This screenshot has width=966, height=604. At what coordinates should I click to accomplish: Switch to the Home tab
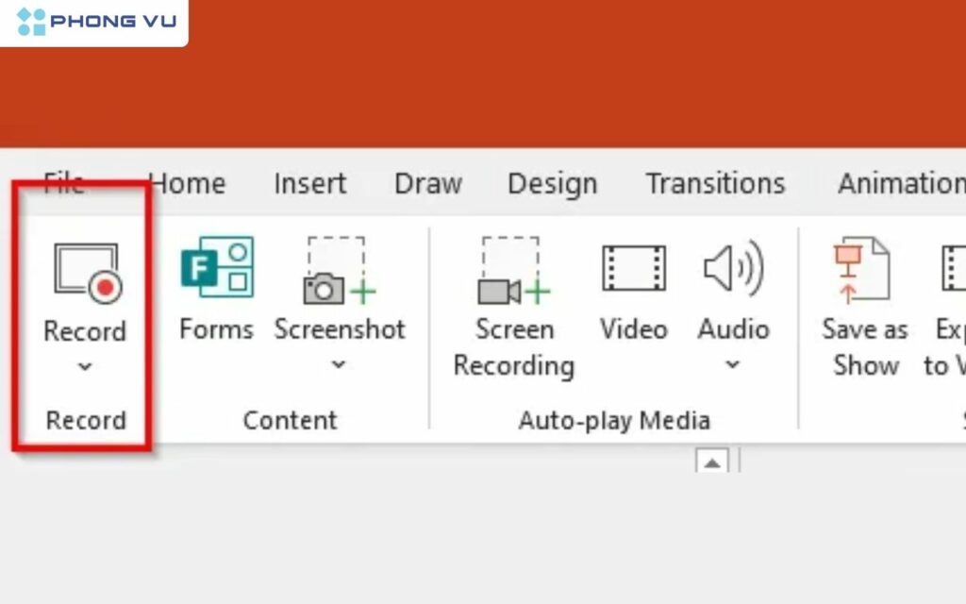[188, 183]
